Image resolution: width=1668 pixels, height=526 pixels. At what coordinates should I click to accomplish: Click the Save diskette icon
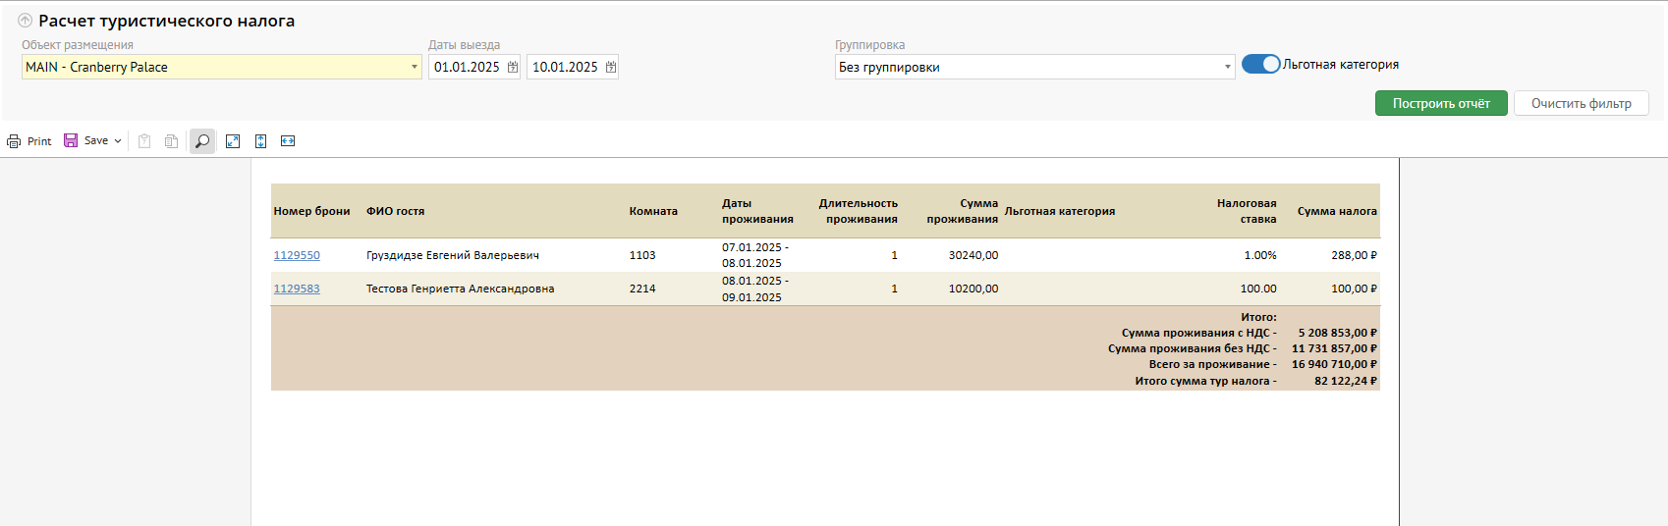[71, 140]
